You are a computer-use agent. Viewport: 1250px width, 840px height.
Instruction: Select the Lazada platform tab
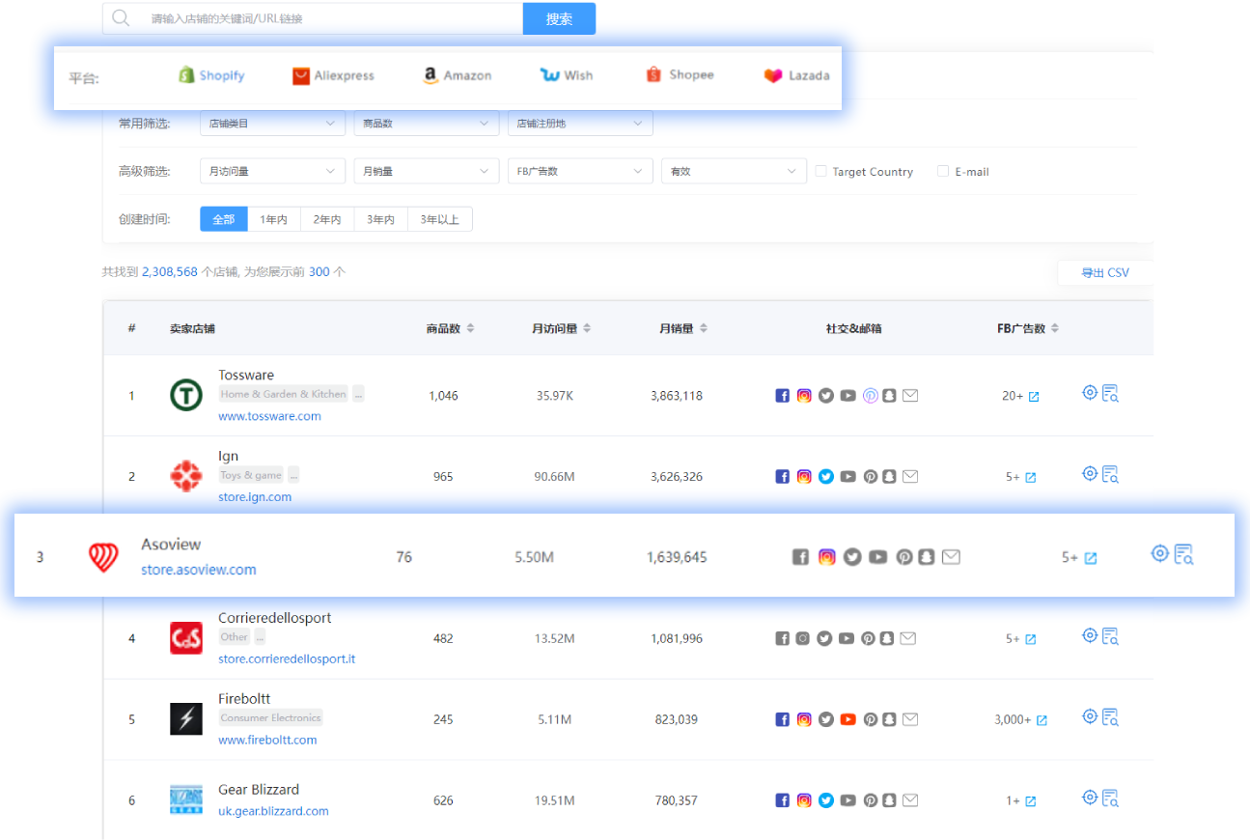796,75
